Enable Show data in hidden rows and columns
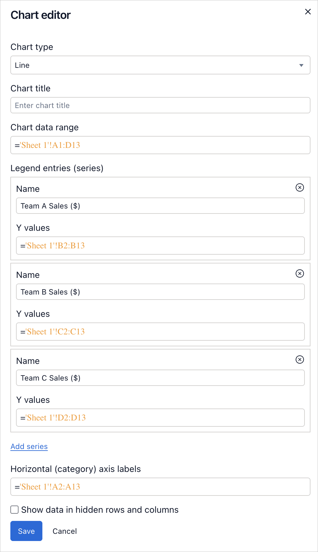 [x=14, y=510]
